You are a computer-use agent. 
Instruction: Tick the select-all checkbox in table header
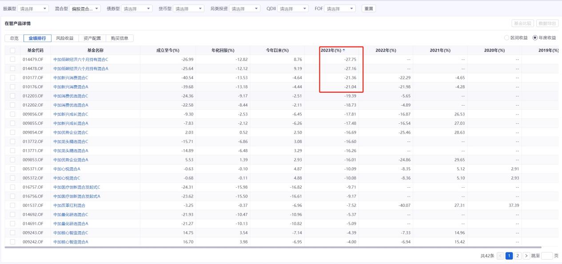(x=12, y=50)
